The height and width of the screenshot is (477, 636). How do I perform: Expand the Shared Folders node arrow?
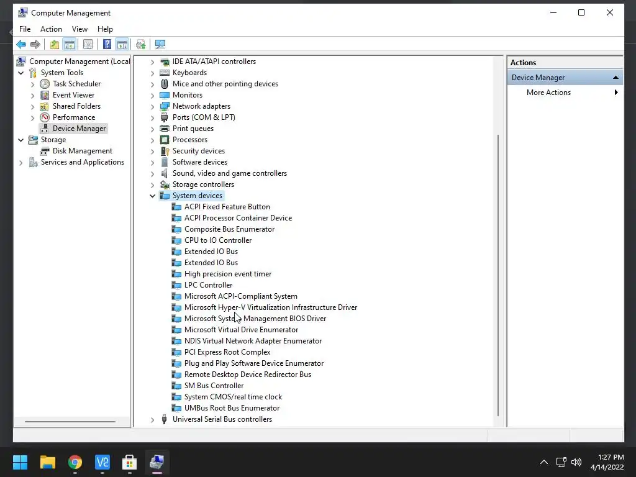(33, 107)
